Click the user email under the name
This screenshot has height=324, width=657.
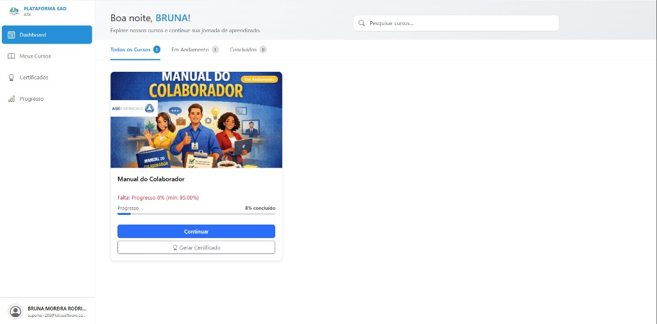pos(57,316)
